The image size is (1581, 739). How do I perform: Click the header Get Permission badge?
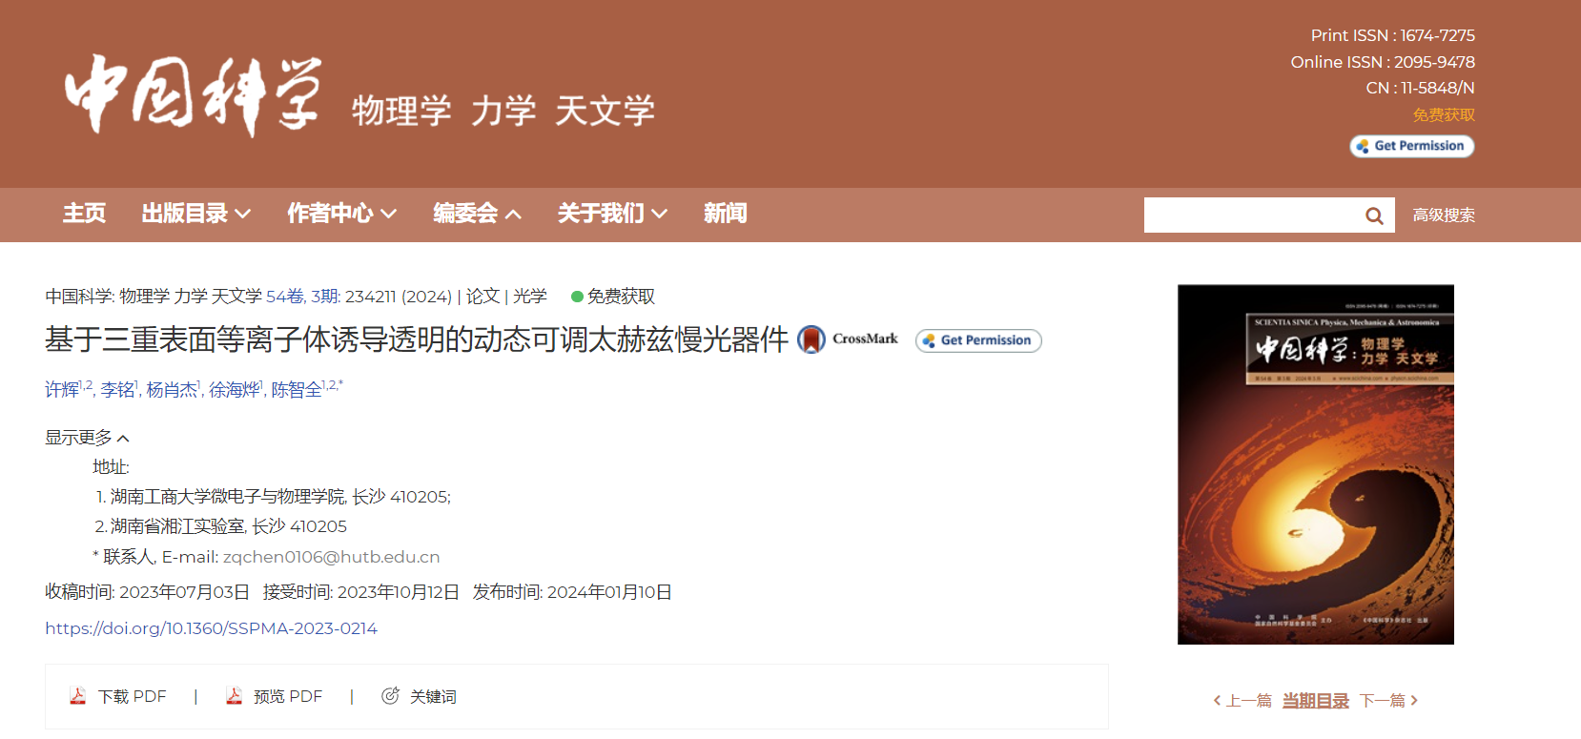1412,146
